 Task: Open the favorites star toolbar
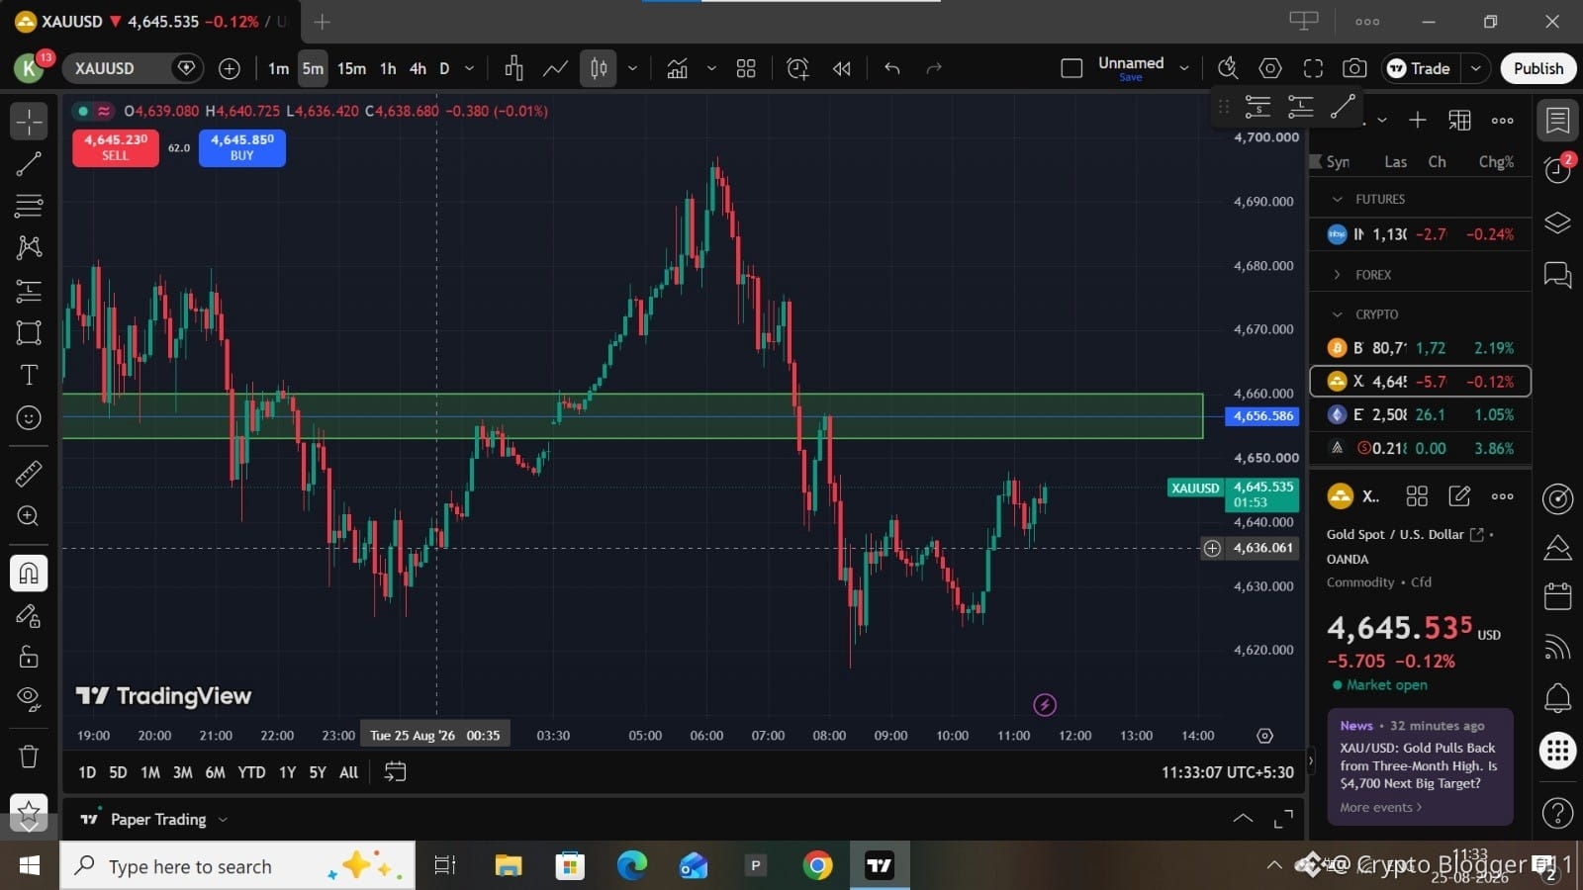tap(29, 814)
